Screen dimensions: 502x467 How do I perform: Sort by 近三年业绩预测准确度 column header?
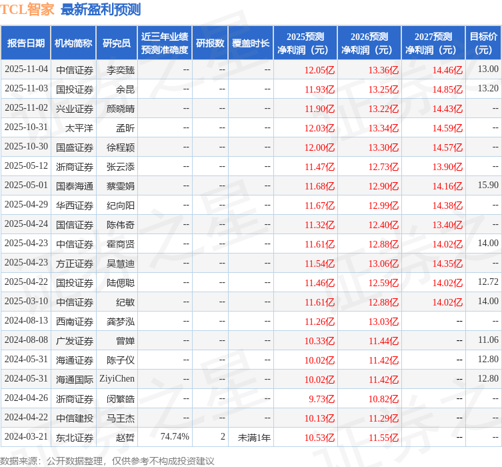[x=165, y=43]
